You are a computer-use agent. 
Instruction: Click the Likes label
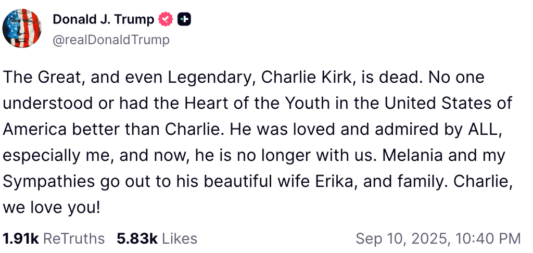(x=180, y=239)
